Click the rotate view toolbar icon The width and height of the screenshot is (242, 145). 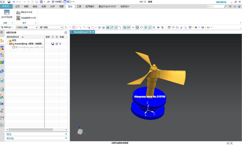pyautogui.click(x=177, y=27)
